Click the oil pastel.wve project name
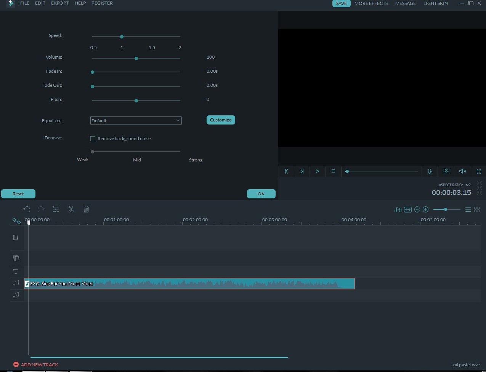This screenshot has height=372, width=486. pos(467,365)
